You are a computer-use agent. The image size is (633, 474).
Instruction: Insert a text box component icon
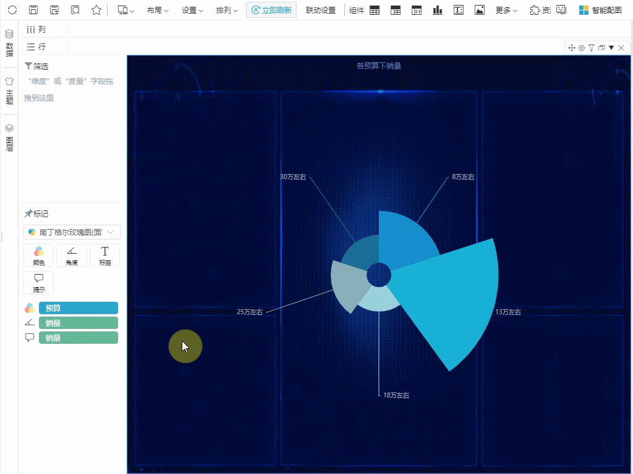point(458,10)
